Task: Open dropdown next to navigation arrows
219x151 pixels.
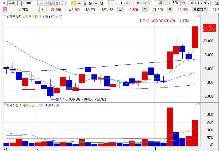Action: 67,3
